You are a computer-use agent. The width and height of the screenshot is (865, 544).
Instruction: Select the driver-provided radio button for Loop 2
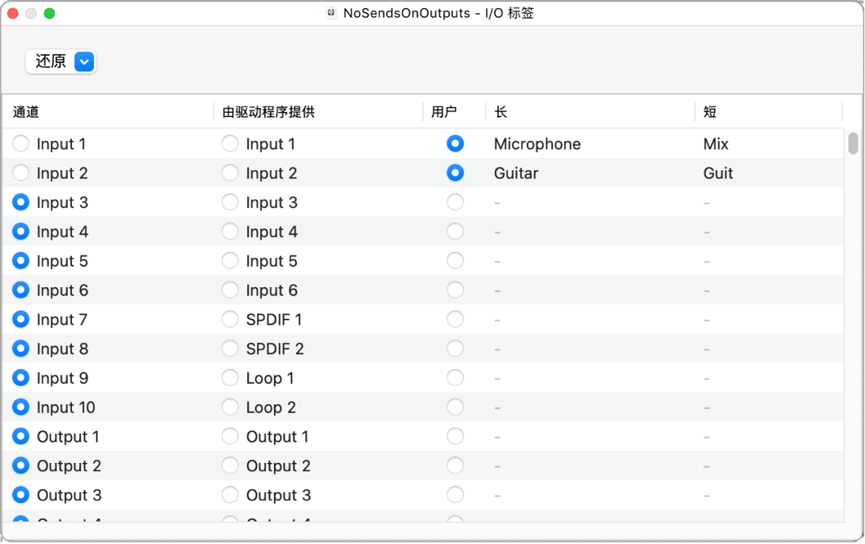click(230, 407)
